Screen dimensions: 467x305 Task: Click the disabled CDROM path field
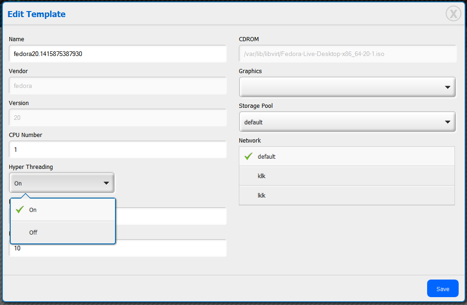coord(347,54)
